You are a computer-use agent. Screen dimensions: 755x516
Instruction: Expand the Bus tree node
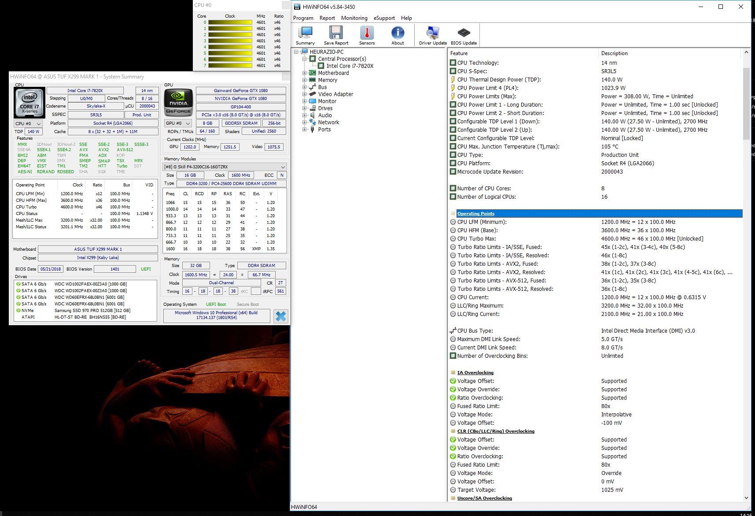tap(304, 87)
